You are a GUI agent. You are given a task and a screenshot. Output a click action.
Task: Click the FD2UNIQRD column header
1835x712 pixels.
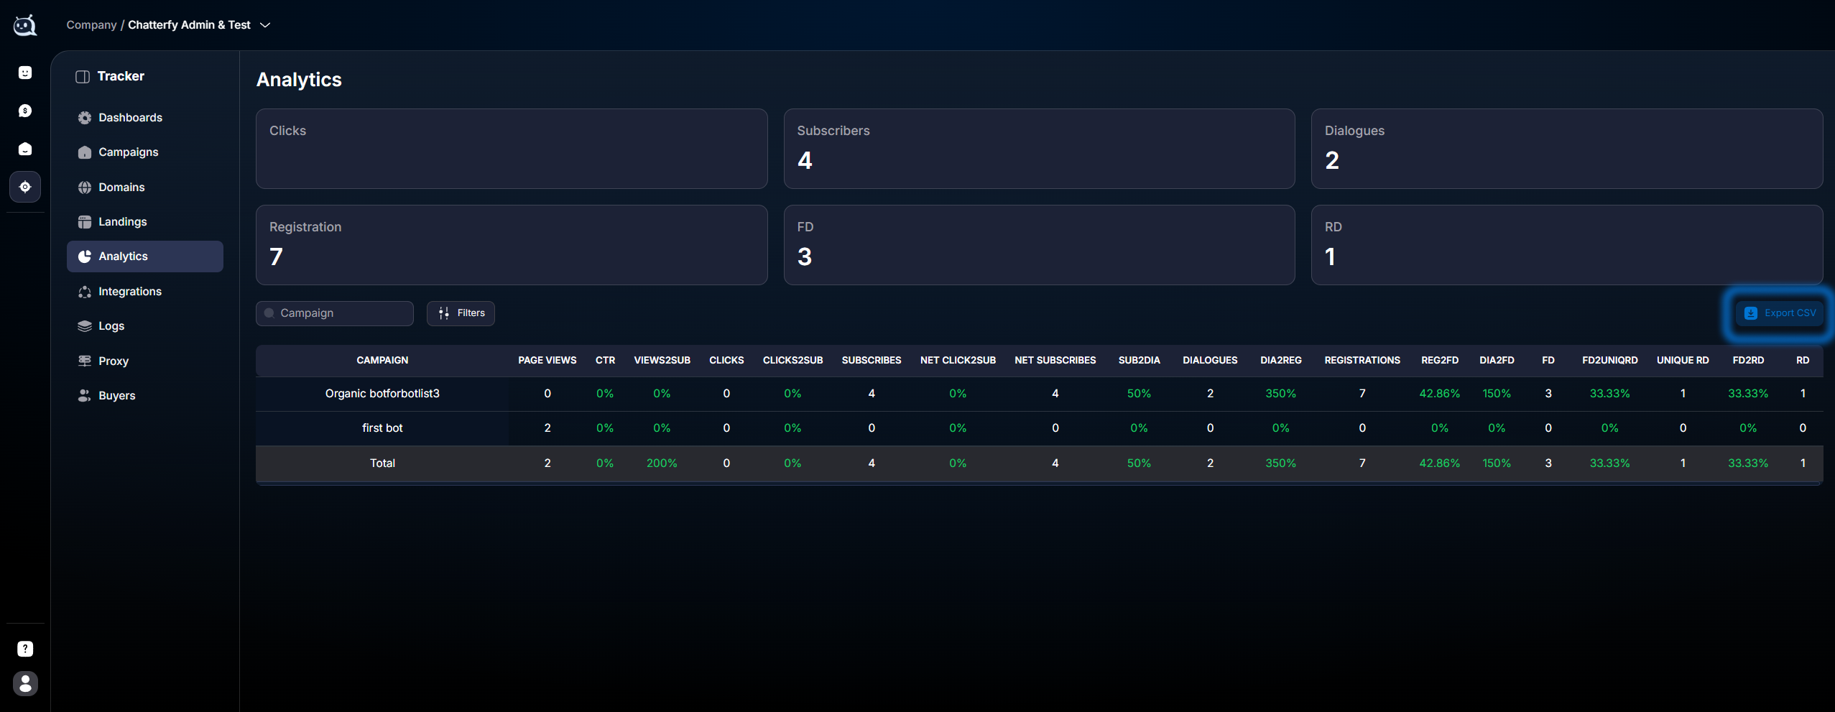coord(1610,361)
